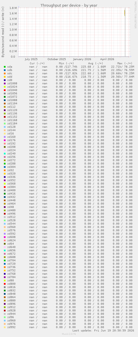Click the sda legend color swatch

[x=5, y=67]
